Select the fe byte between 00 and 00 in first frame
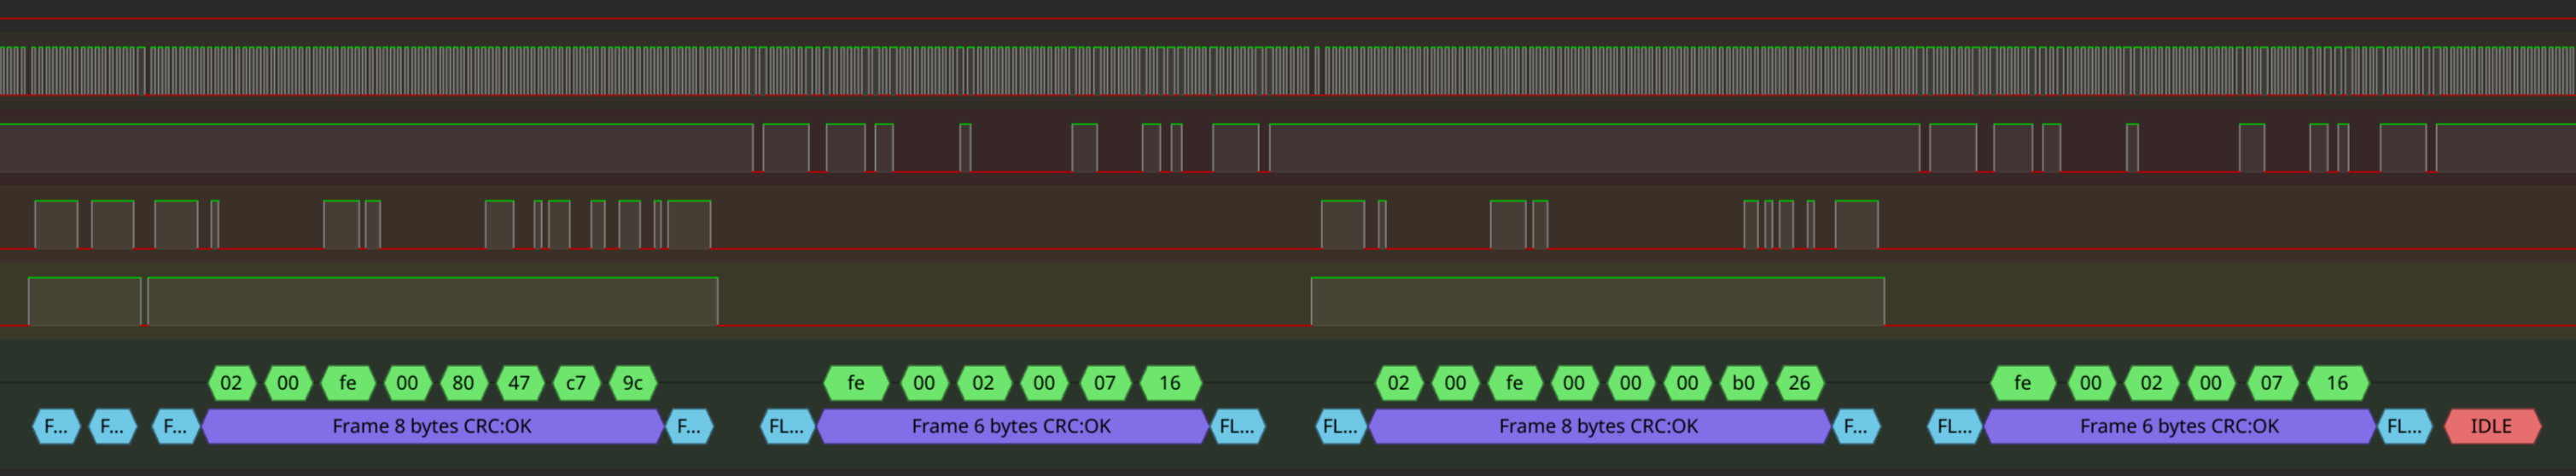The height and width of the screenshot is (476, 2576). click(x=348, y=383)
